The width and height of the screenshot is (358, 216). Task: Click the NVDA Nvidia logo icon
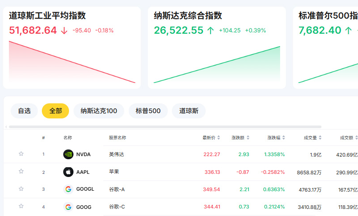(x=68, y=154)
